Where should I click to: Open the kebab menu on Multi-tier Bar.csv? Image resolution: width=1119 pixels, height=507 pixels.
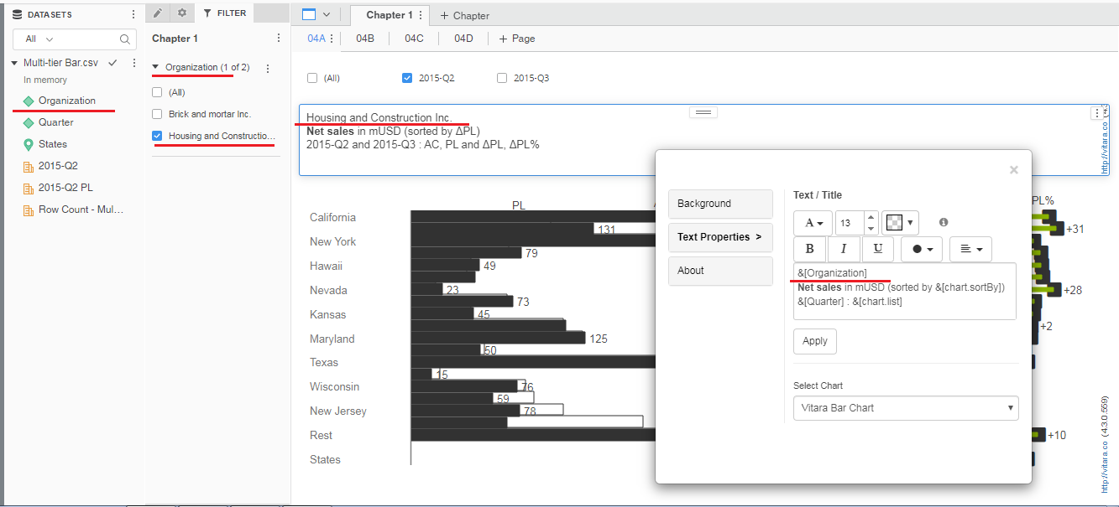coord(134,62)
